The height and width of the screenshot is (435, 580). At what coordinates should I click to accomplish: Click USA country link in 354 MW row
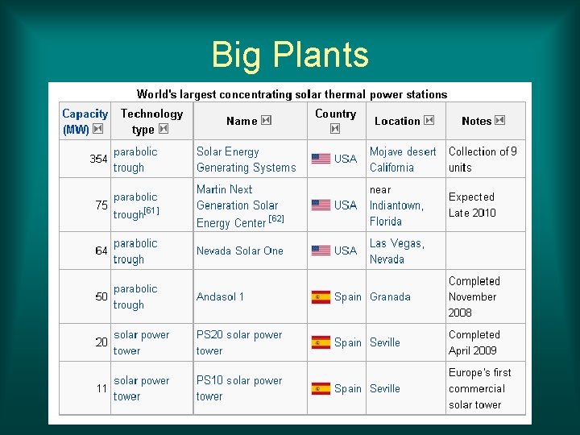346,159
